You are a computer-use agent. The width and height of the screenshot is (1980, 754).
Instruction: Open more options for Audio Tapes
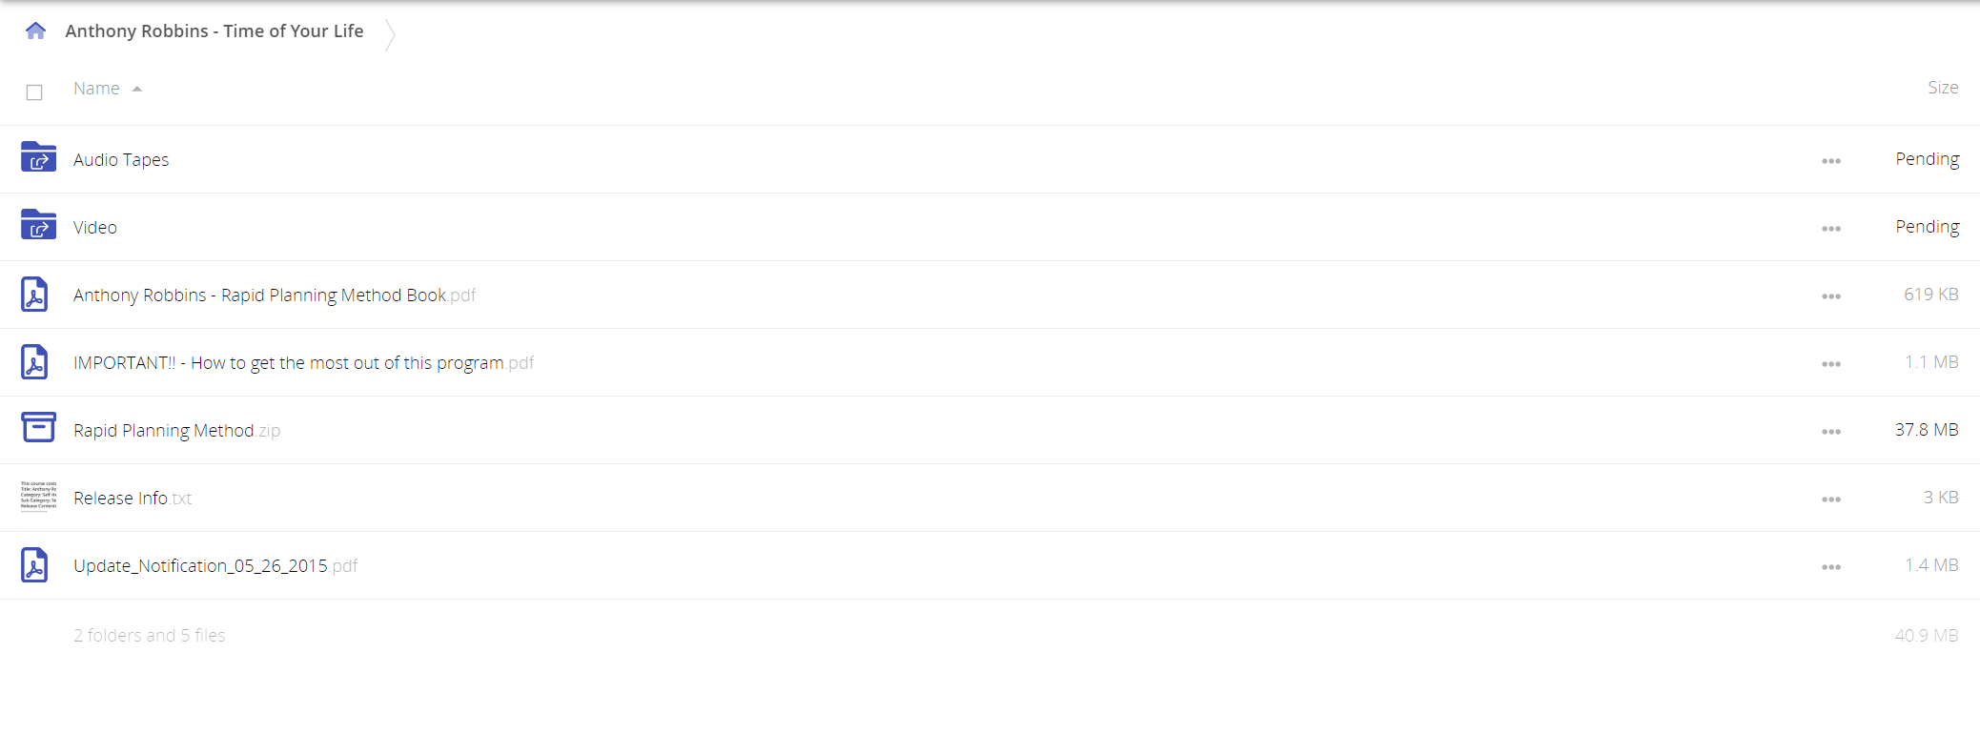tap(1830, 161)
